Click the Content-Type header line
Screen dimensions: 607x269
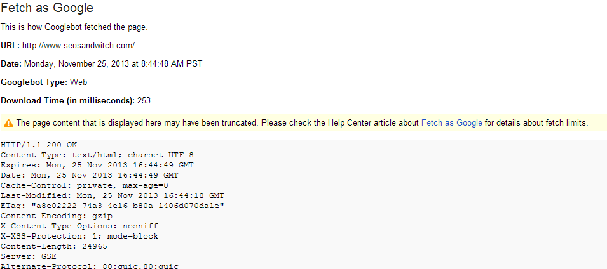[97, 155]
